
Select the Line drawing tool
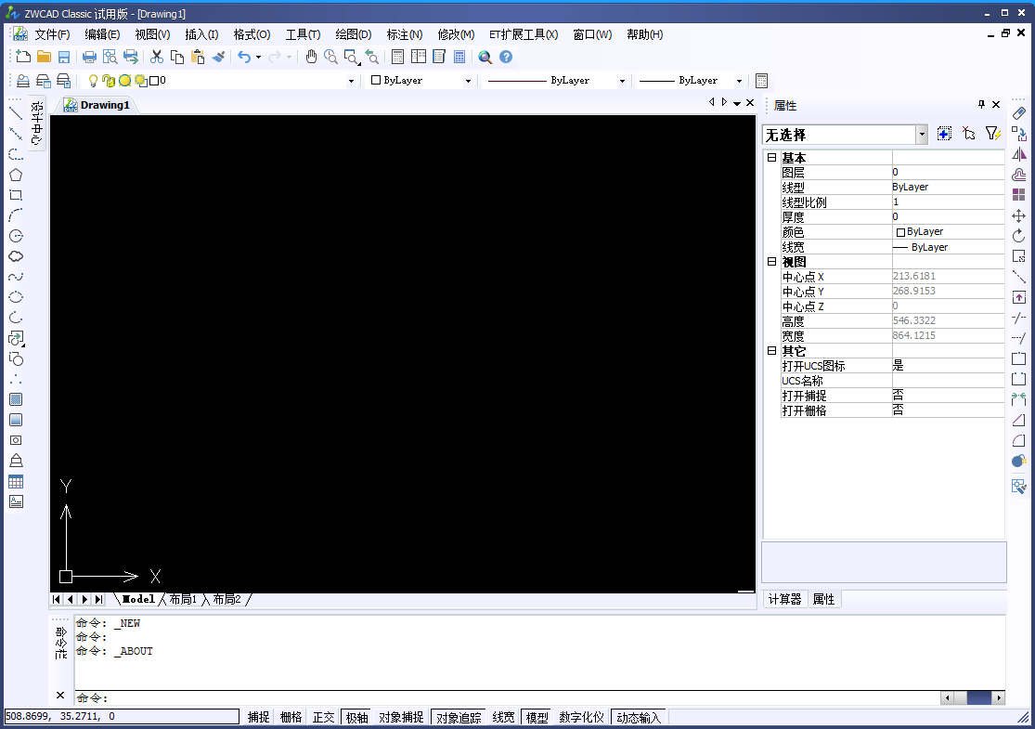tap(15, 114)
